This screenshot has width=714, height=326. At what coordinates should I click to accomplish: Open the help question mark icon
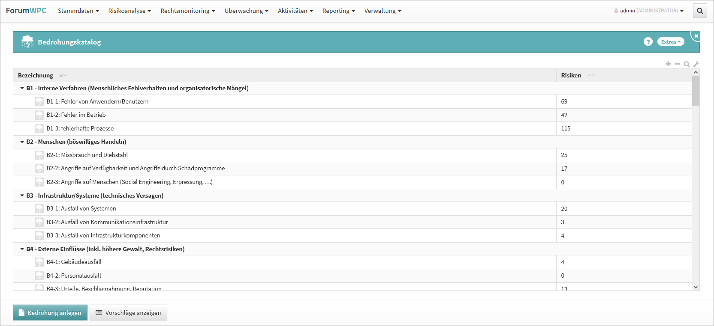coord(648,41)
